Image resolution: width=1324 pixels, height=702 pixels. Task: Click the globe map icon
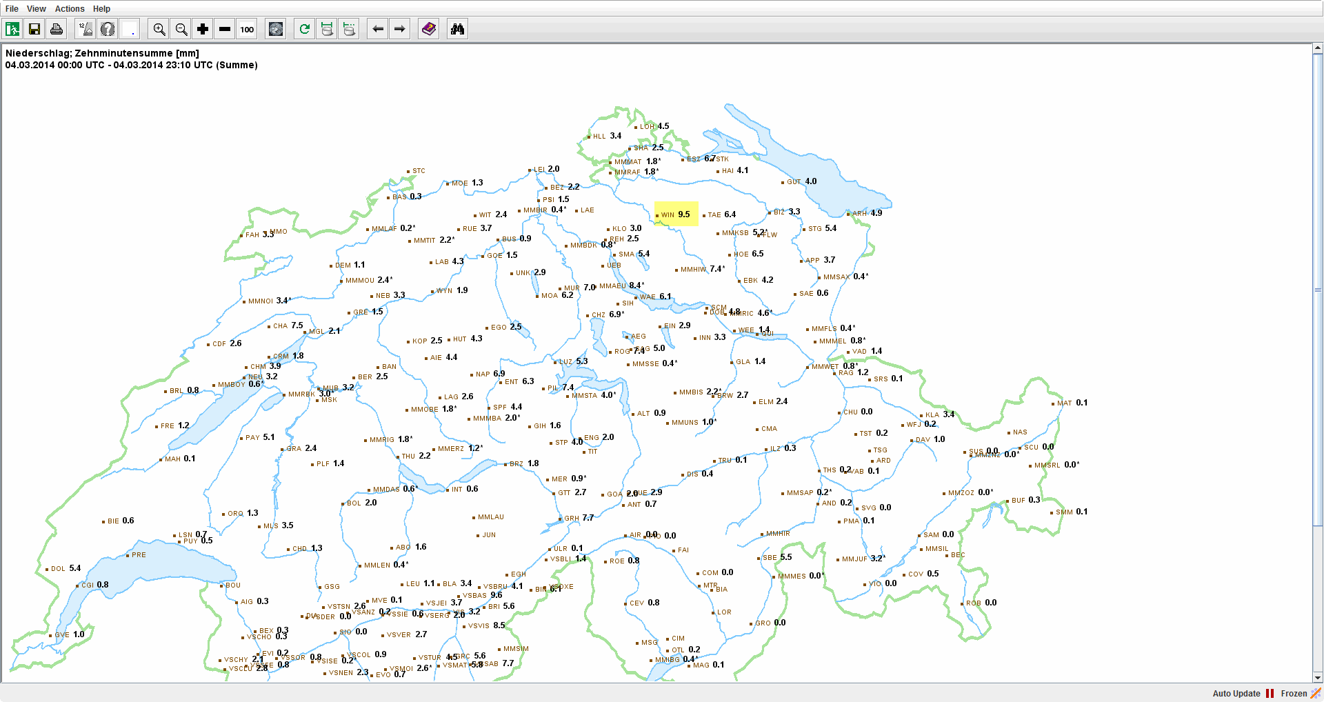[x=276, y=29]
